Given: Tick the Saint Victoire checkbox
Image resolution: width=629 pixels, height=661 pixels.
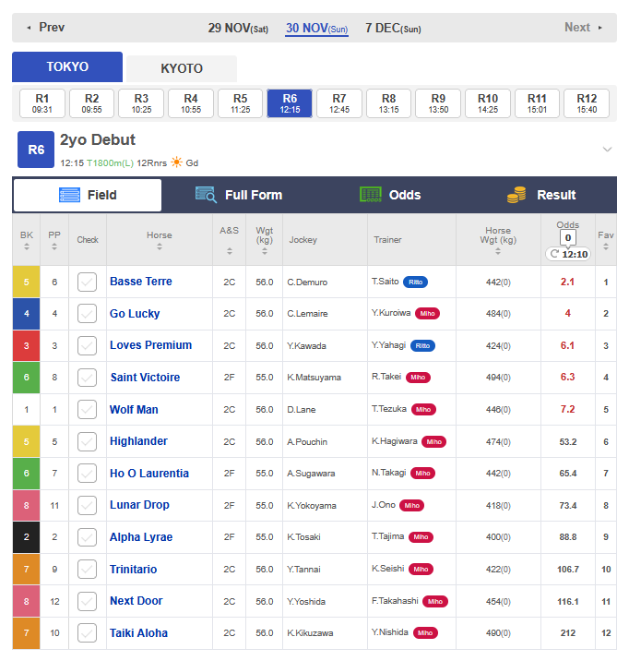Looking at the screenshot, I should (87, 378).
